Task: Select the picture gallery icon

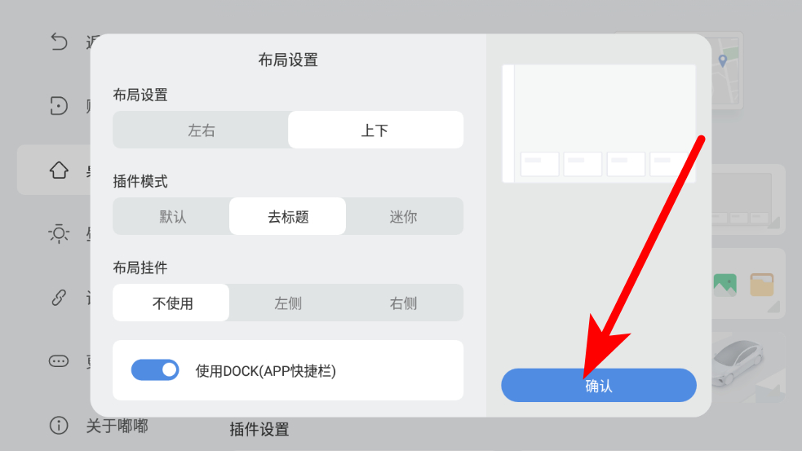Action: tap(724, 285)
